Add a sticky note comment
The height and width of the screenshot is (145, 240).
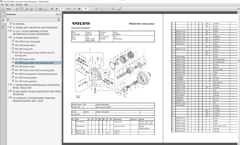pyautogui.click(x=108, y=9)
